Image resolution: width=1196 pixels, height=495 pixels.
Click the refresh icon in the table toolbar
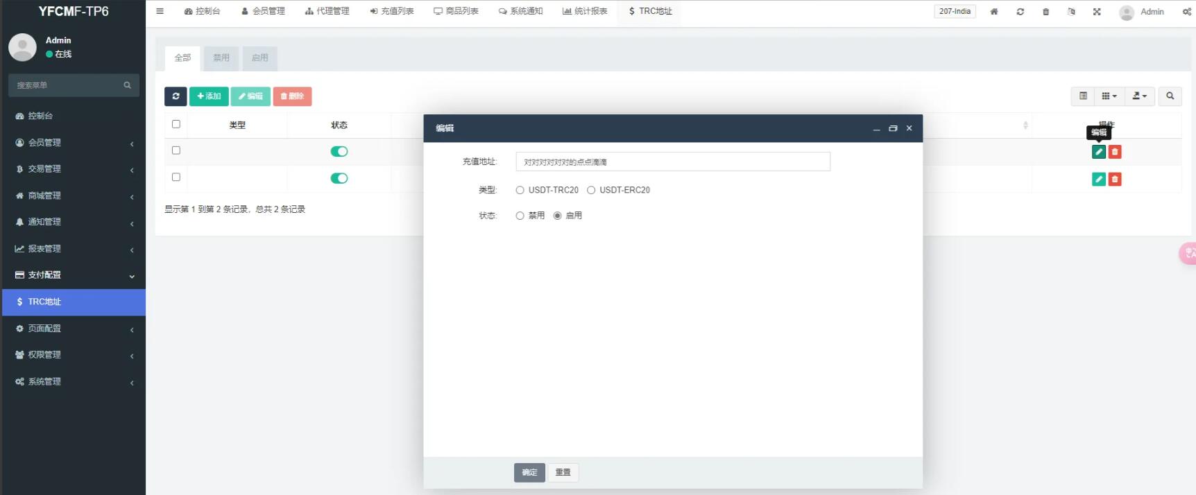pos(176,96)
